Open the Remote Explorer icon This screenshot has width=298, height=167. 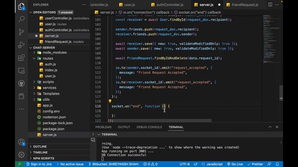tap(21, 71)
